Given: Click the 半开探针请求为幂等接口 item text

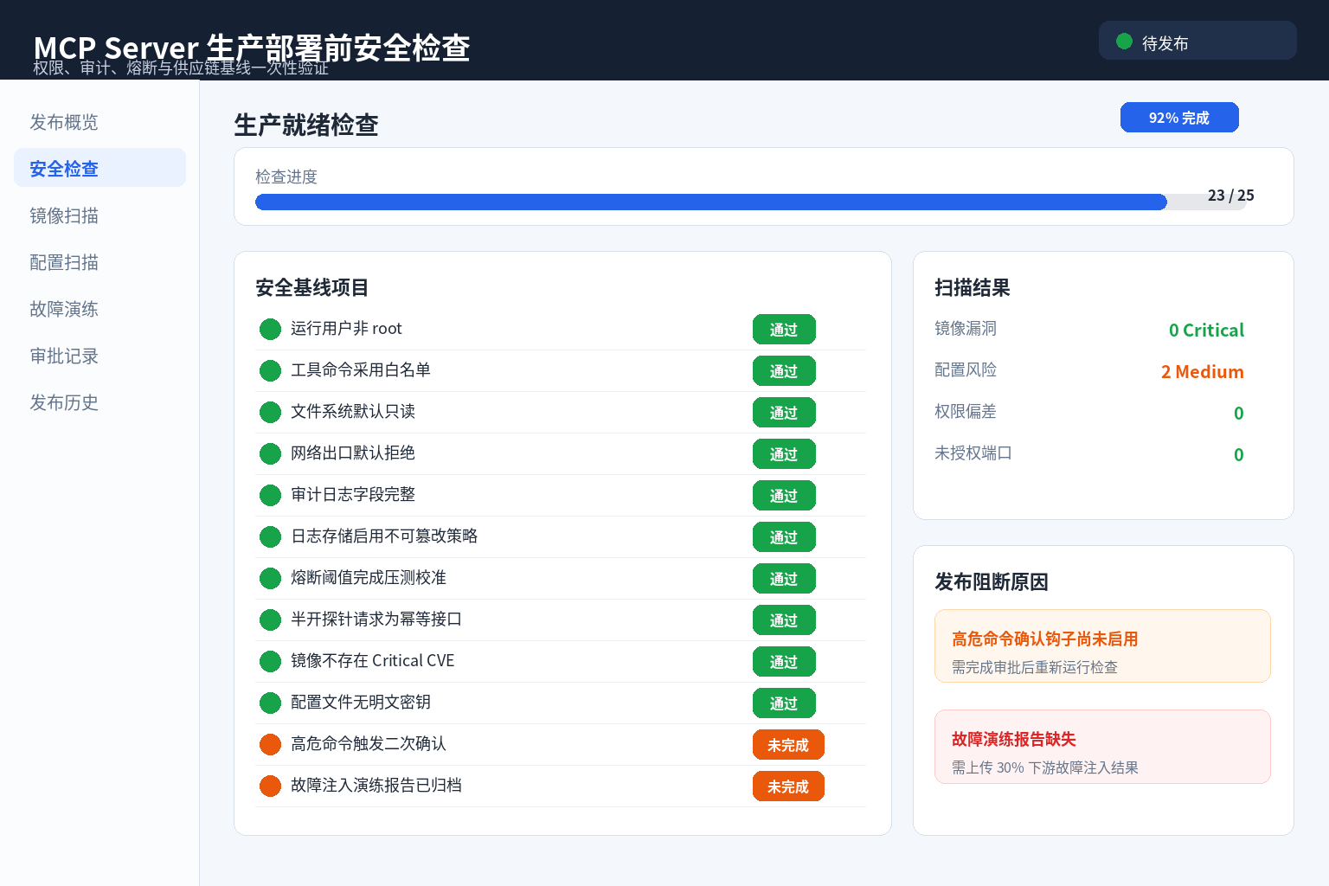Looking at the screenshot, I should pyautogui.click(x=376, y=619).
